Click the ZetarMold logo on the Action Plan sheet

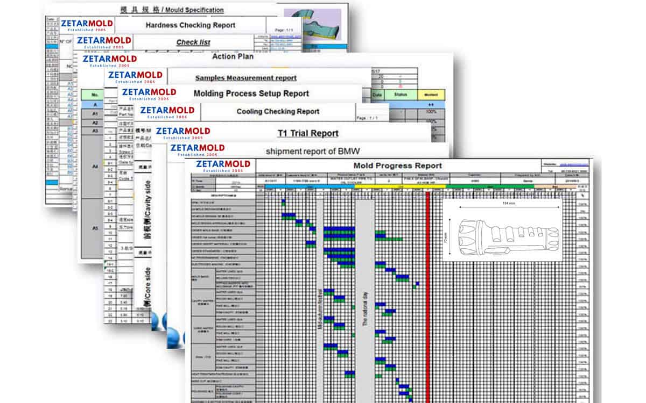point(109,60)
